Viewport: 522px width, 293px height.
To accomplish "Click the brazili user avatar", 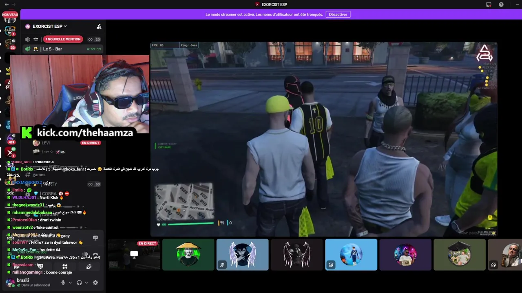I will [x=10, y=282].
